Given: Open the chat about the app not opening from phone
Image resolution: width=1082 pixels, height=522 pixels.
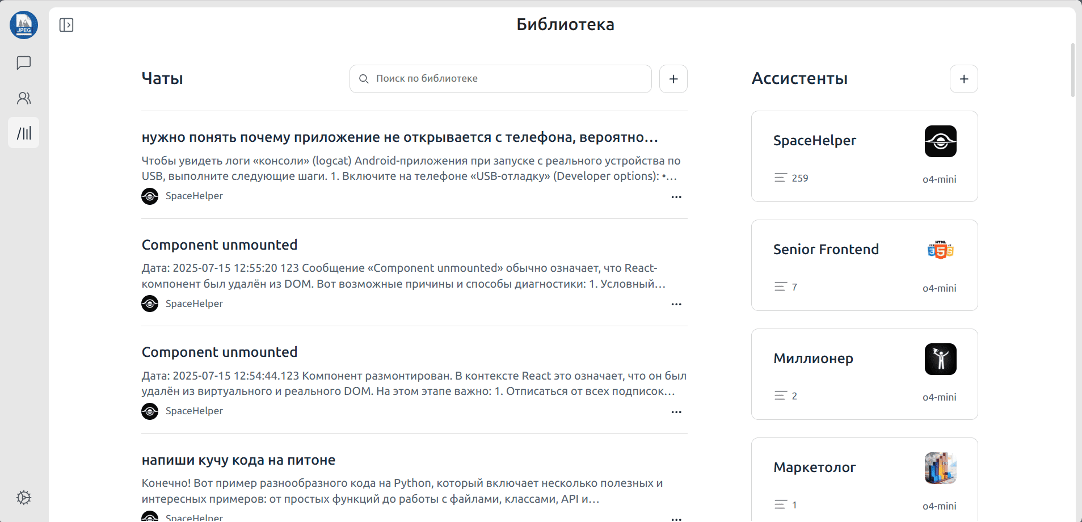Looking at the screenshot, I should pyautogui.click(x=399, y=137).
